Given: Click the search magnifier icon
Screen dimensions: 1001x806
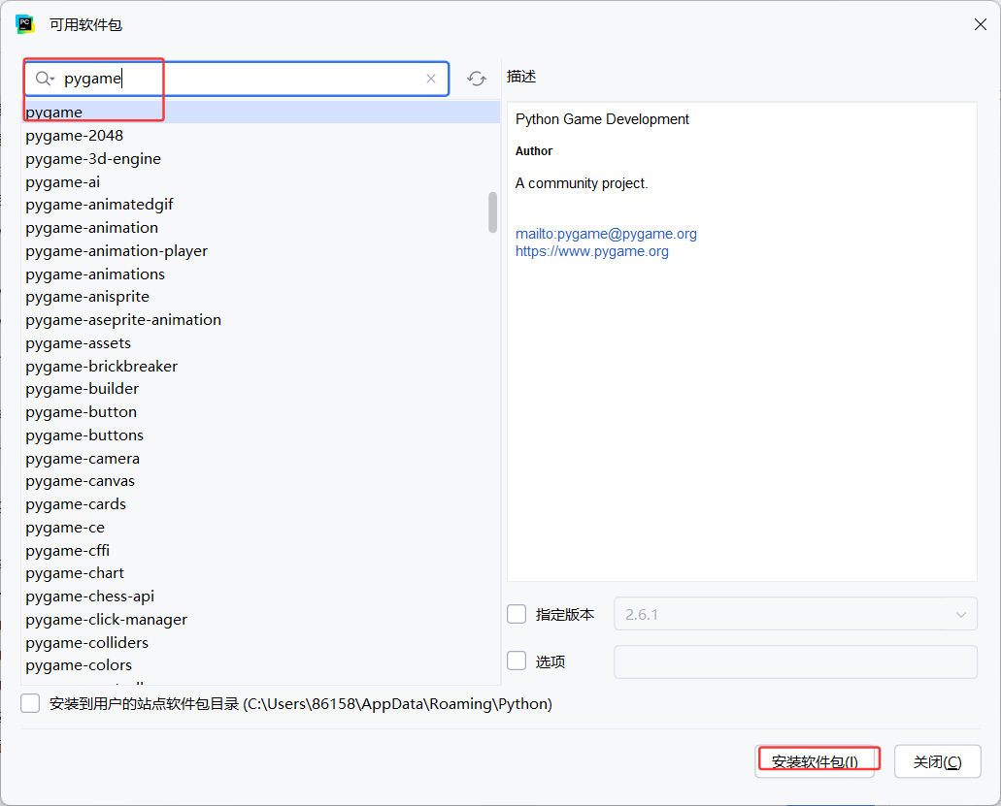Looking at the screenshot, I should coord(44,79).
